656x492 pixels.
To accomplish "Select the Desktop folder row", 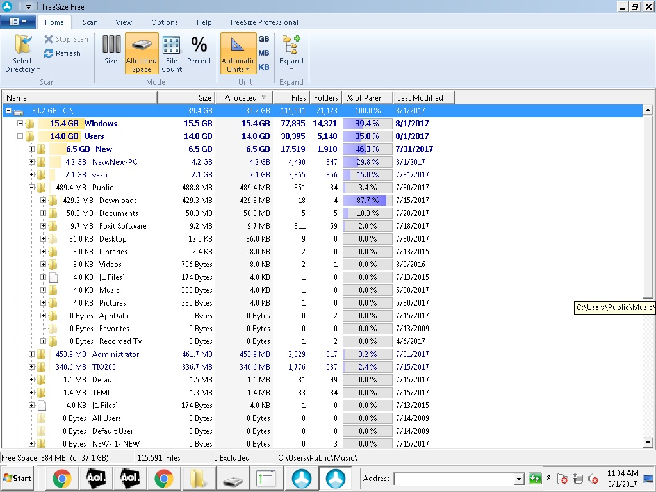I will [322, 238].
